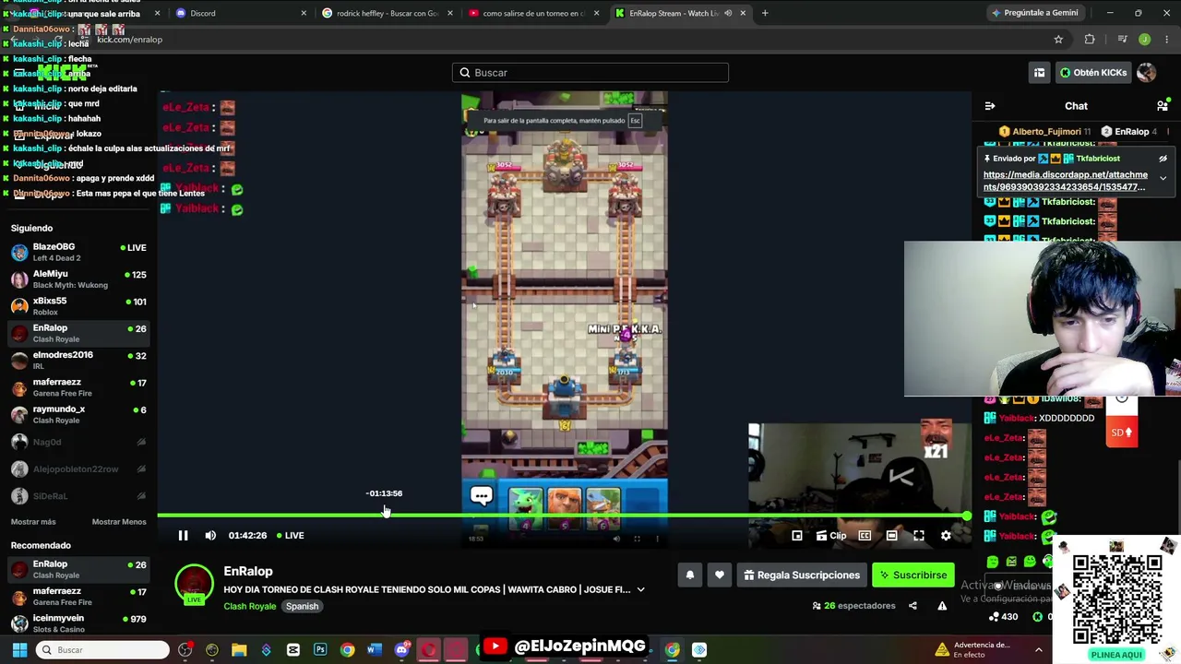Open elmodres2016 IRL channel
The height and width of the screenshot is (664, 1181).
(78, 360)
